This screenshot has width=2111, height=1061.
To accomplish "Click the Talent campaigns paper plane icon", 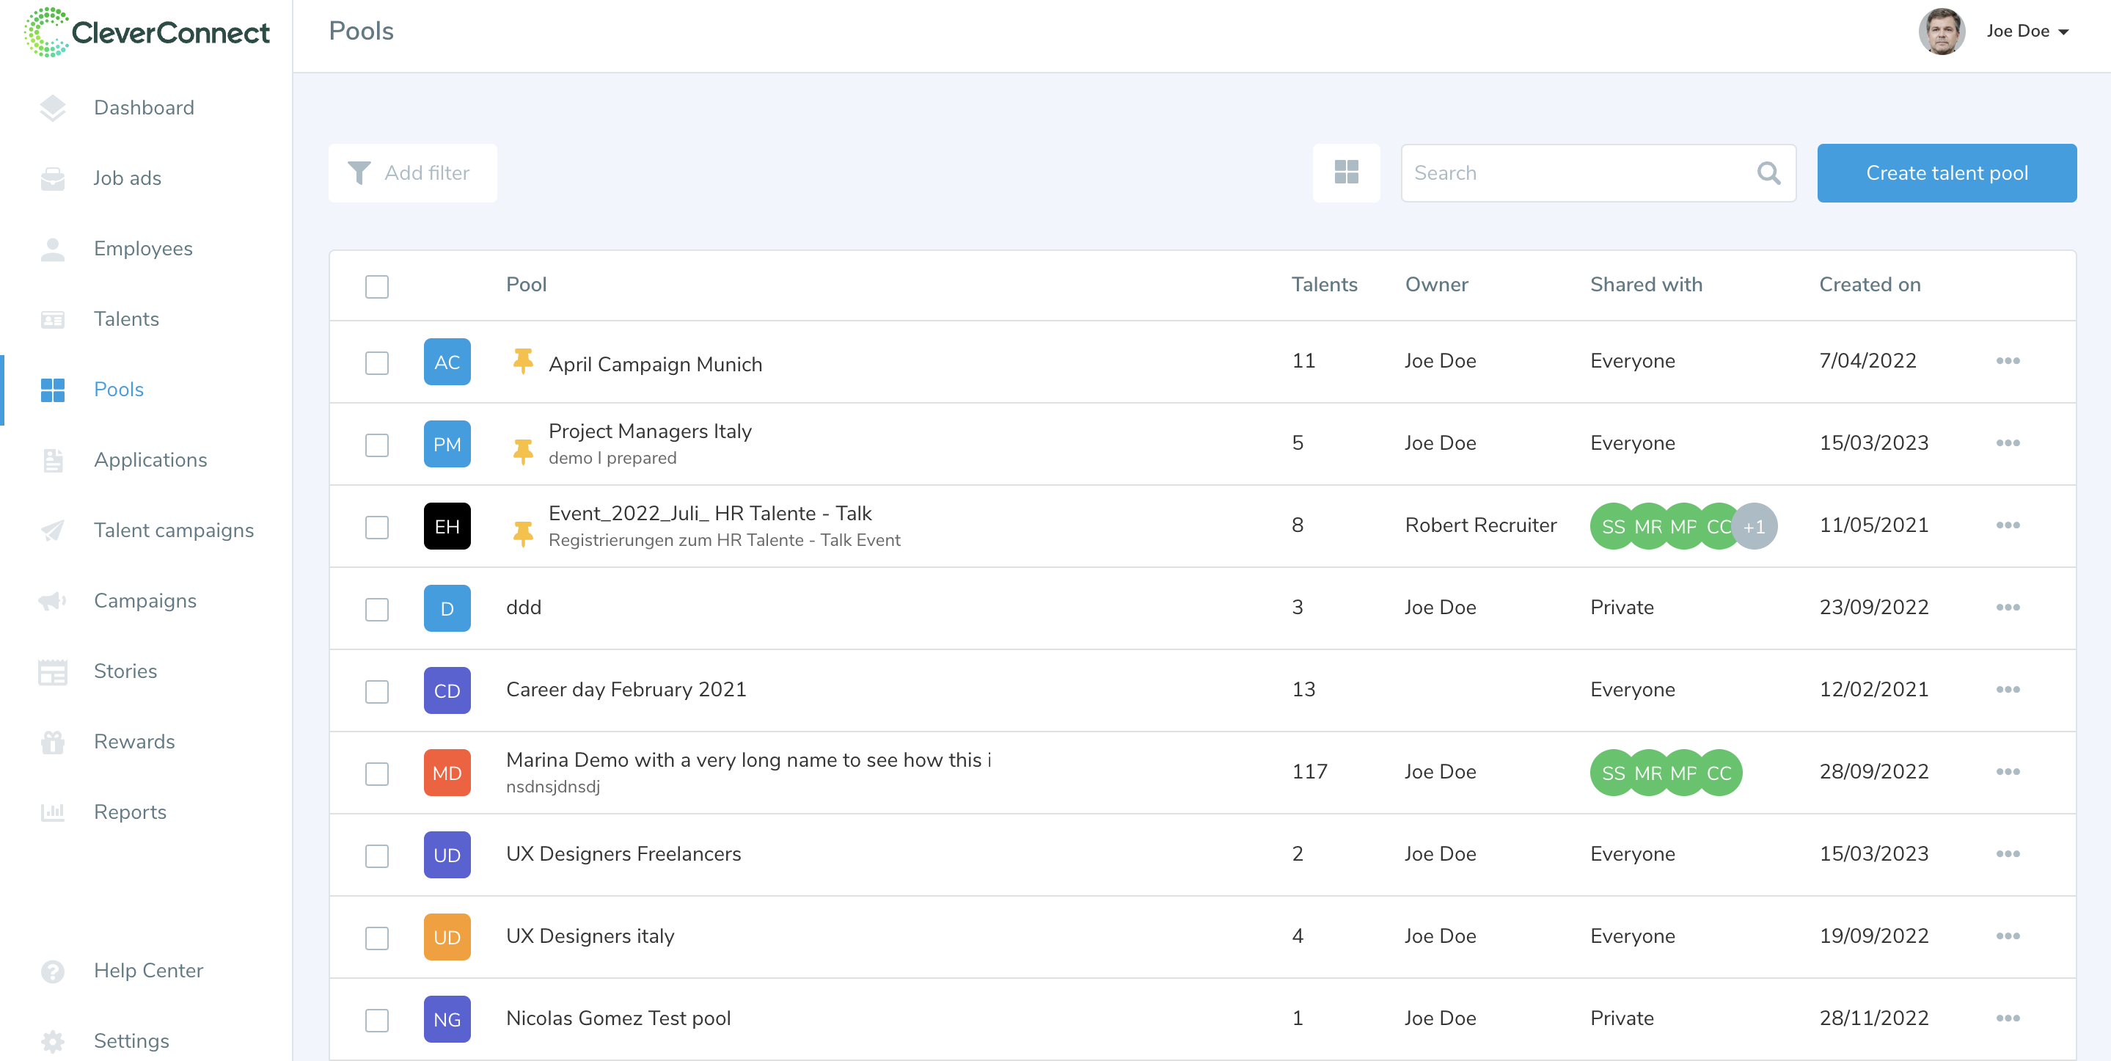I will (x=53, y=530).
